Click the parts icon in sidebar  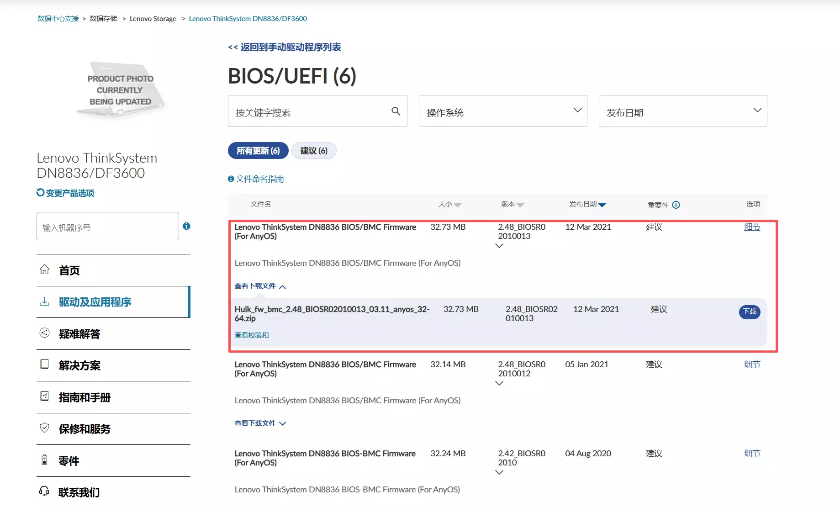44,460
